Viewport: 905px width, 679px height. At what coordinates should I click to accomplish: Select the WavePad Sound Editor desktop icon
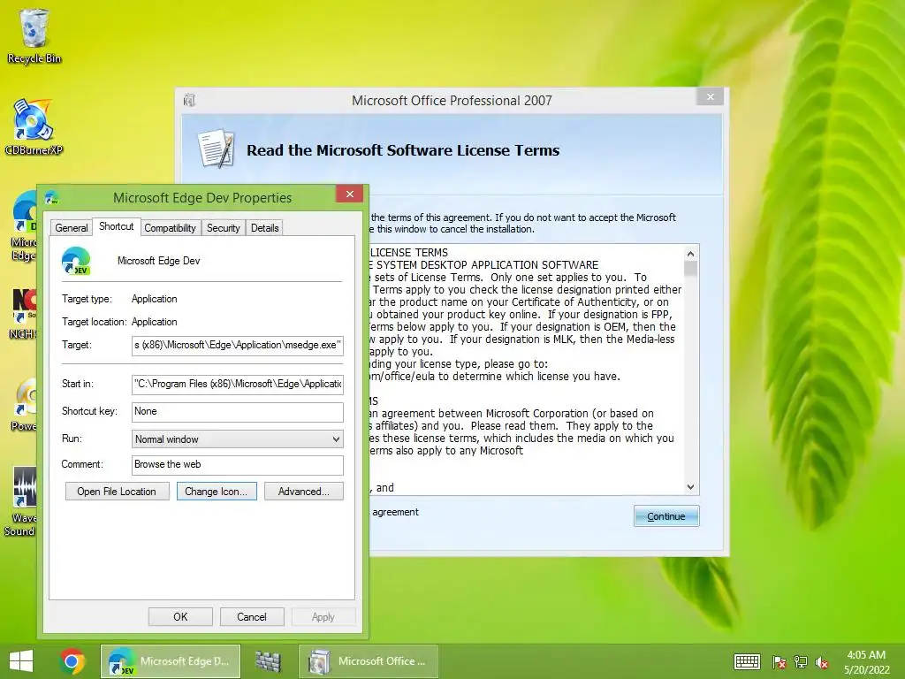click(x=21, y=501)
